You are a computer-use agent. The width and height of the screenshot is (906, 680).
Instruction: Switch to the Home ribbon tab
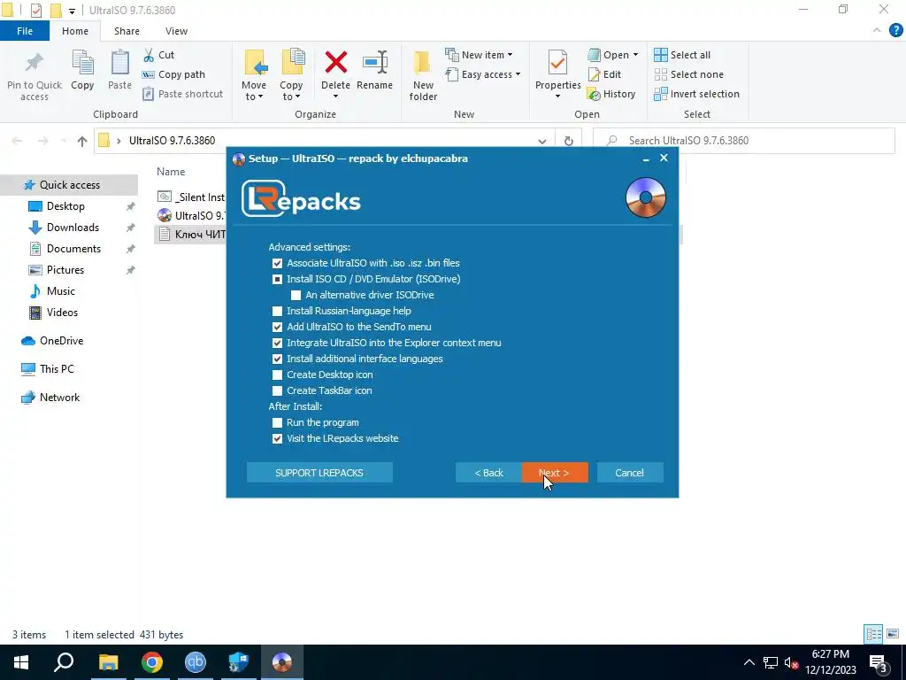tap(75, 31)
